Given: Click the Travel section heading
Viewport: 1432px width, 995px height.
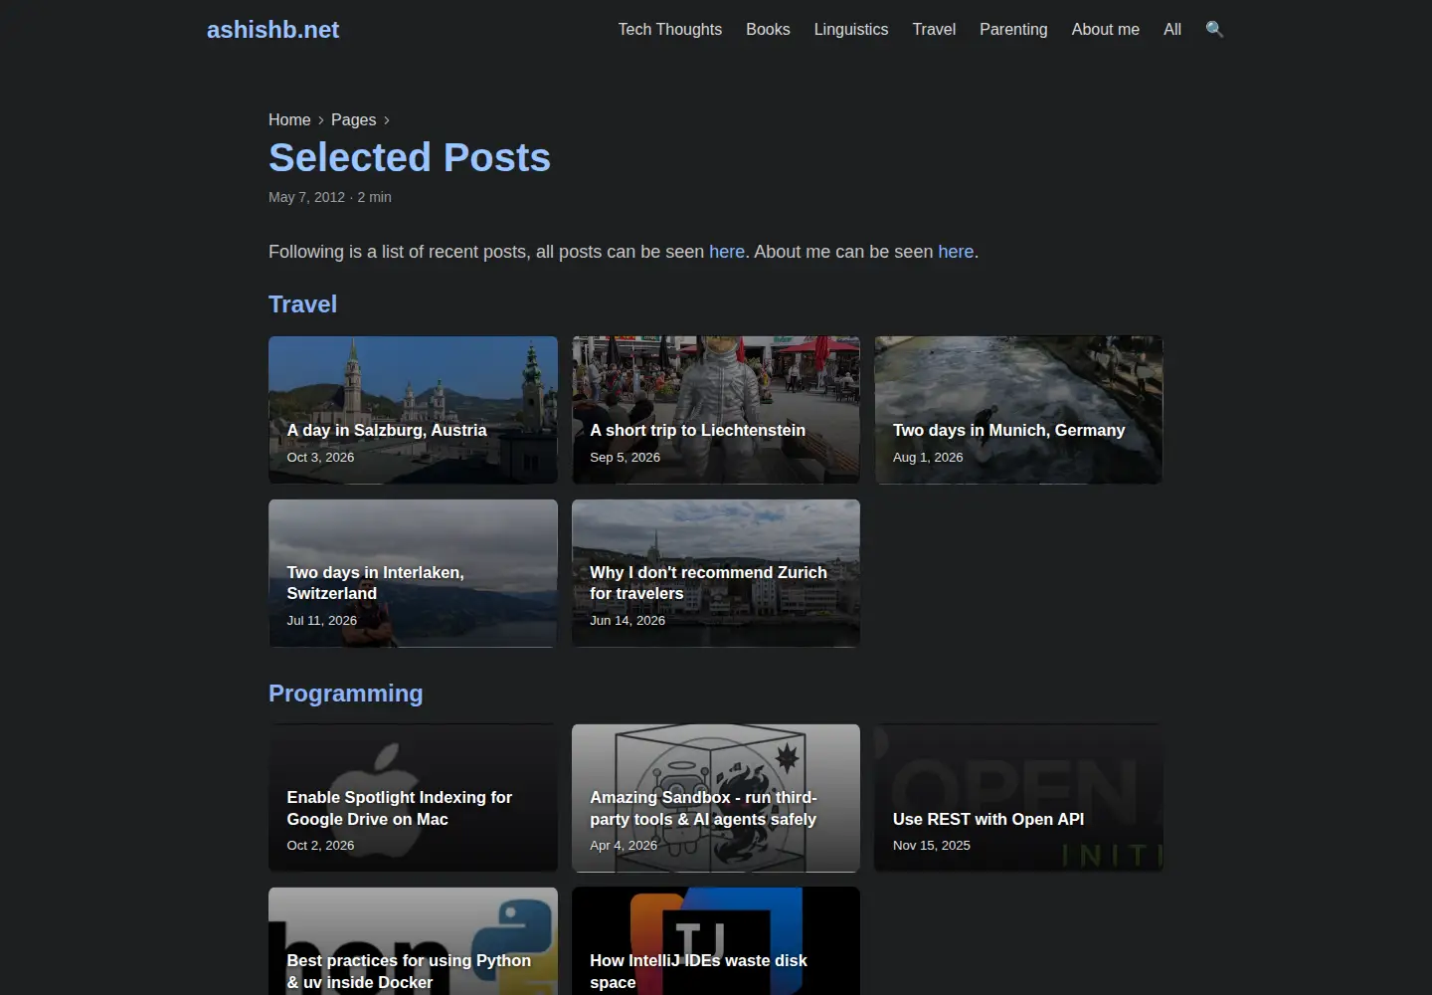Looking at the screenshot, I should point(302,304).
